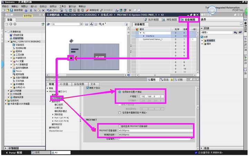
Task: Select 'Set IP address directly at the device' radio
Action: (120, 113)
